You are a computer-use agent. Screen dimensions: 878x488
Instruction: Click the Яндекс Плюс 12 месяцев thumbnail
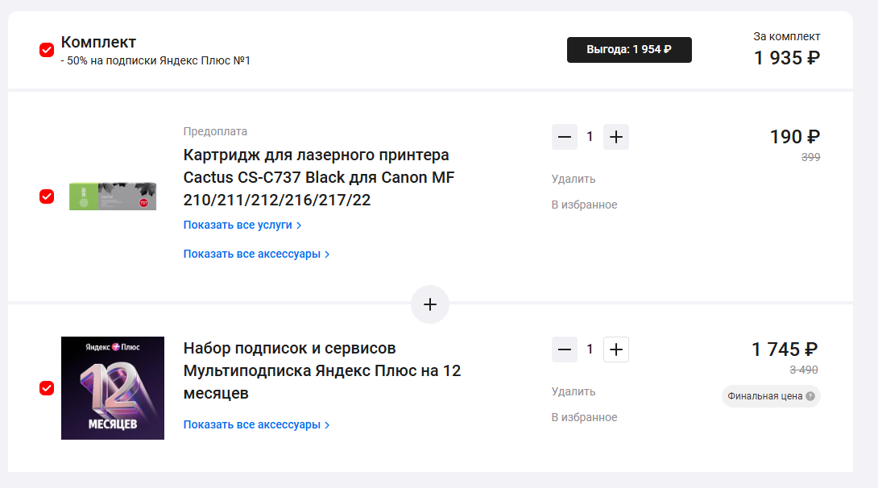[113, 388]
